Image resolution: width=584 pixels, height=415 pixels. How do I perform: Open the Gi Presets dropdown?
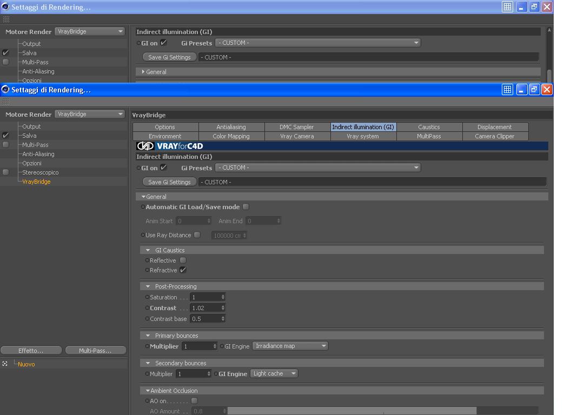318,168
